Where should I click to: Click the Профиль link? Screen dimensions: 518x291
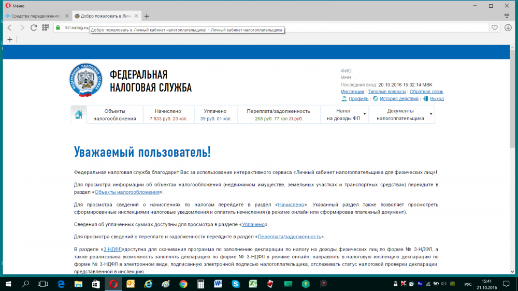tap(358, 98)
